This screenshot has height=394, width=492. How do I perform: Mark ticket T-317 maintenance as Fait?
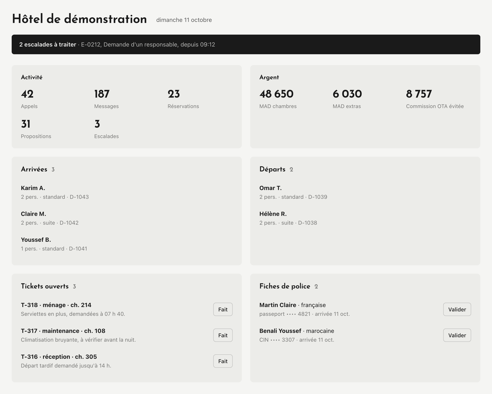[x=223, y=335]
